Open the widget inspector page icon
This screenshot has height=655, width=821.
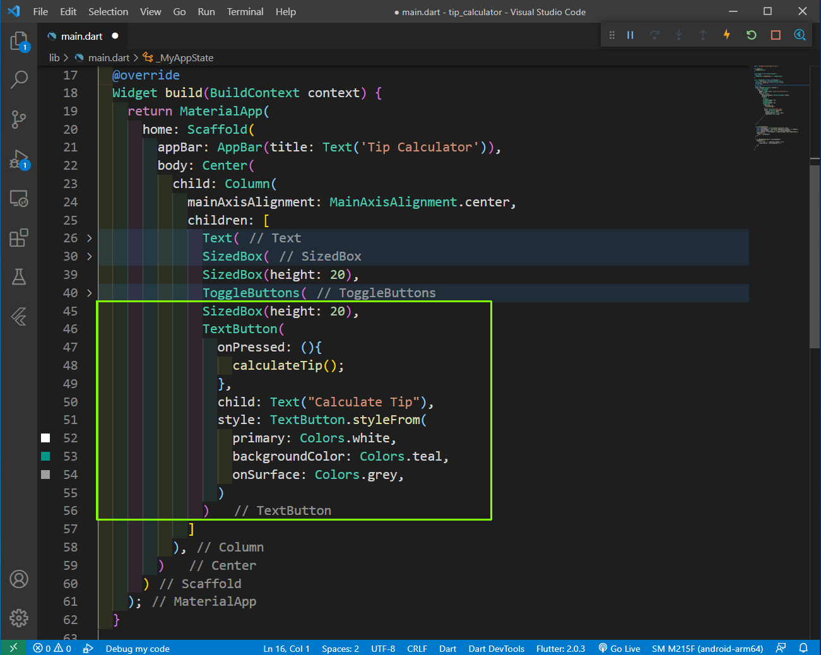click(x=800, y=35)
